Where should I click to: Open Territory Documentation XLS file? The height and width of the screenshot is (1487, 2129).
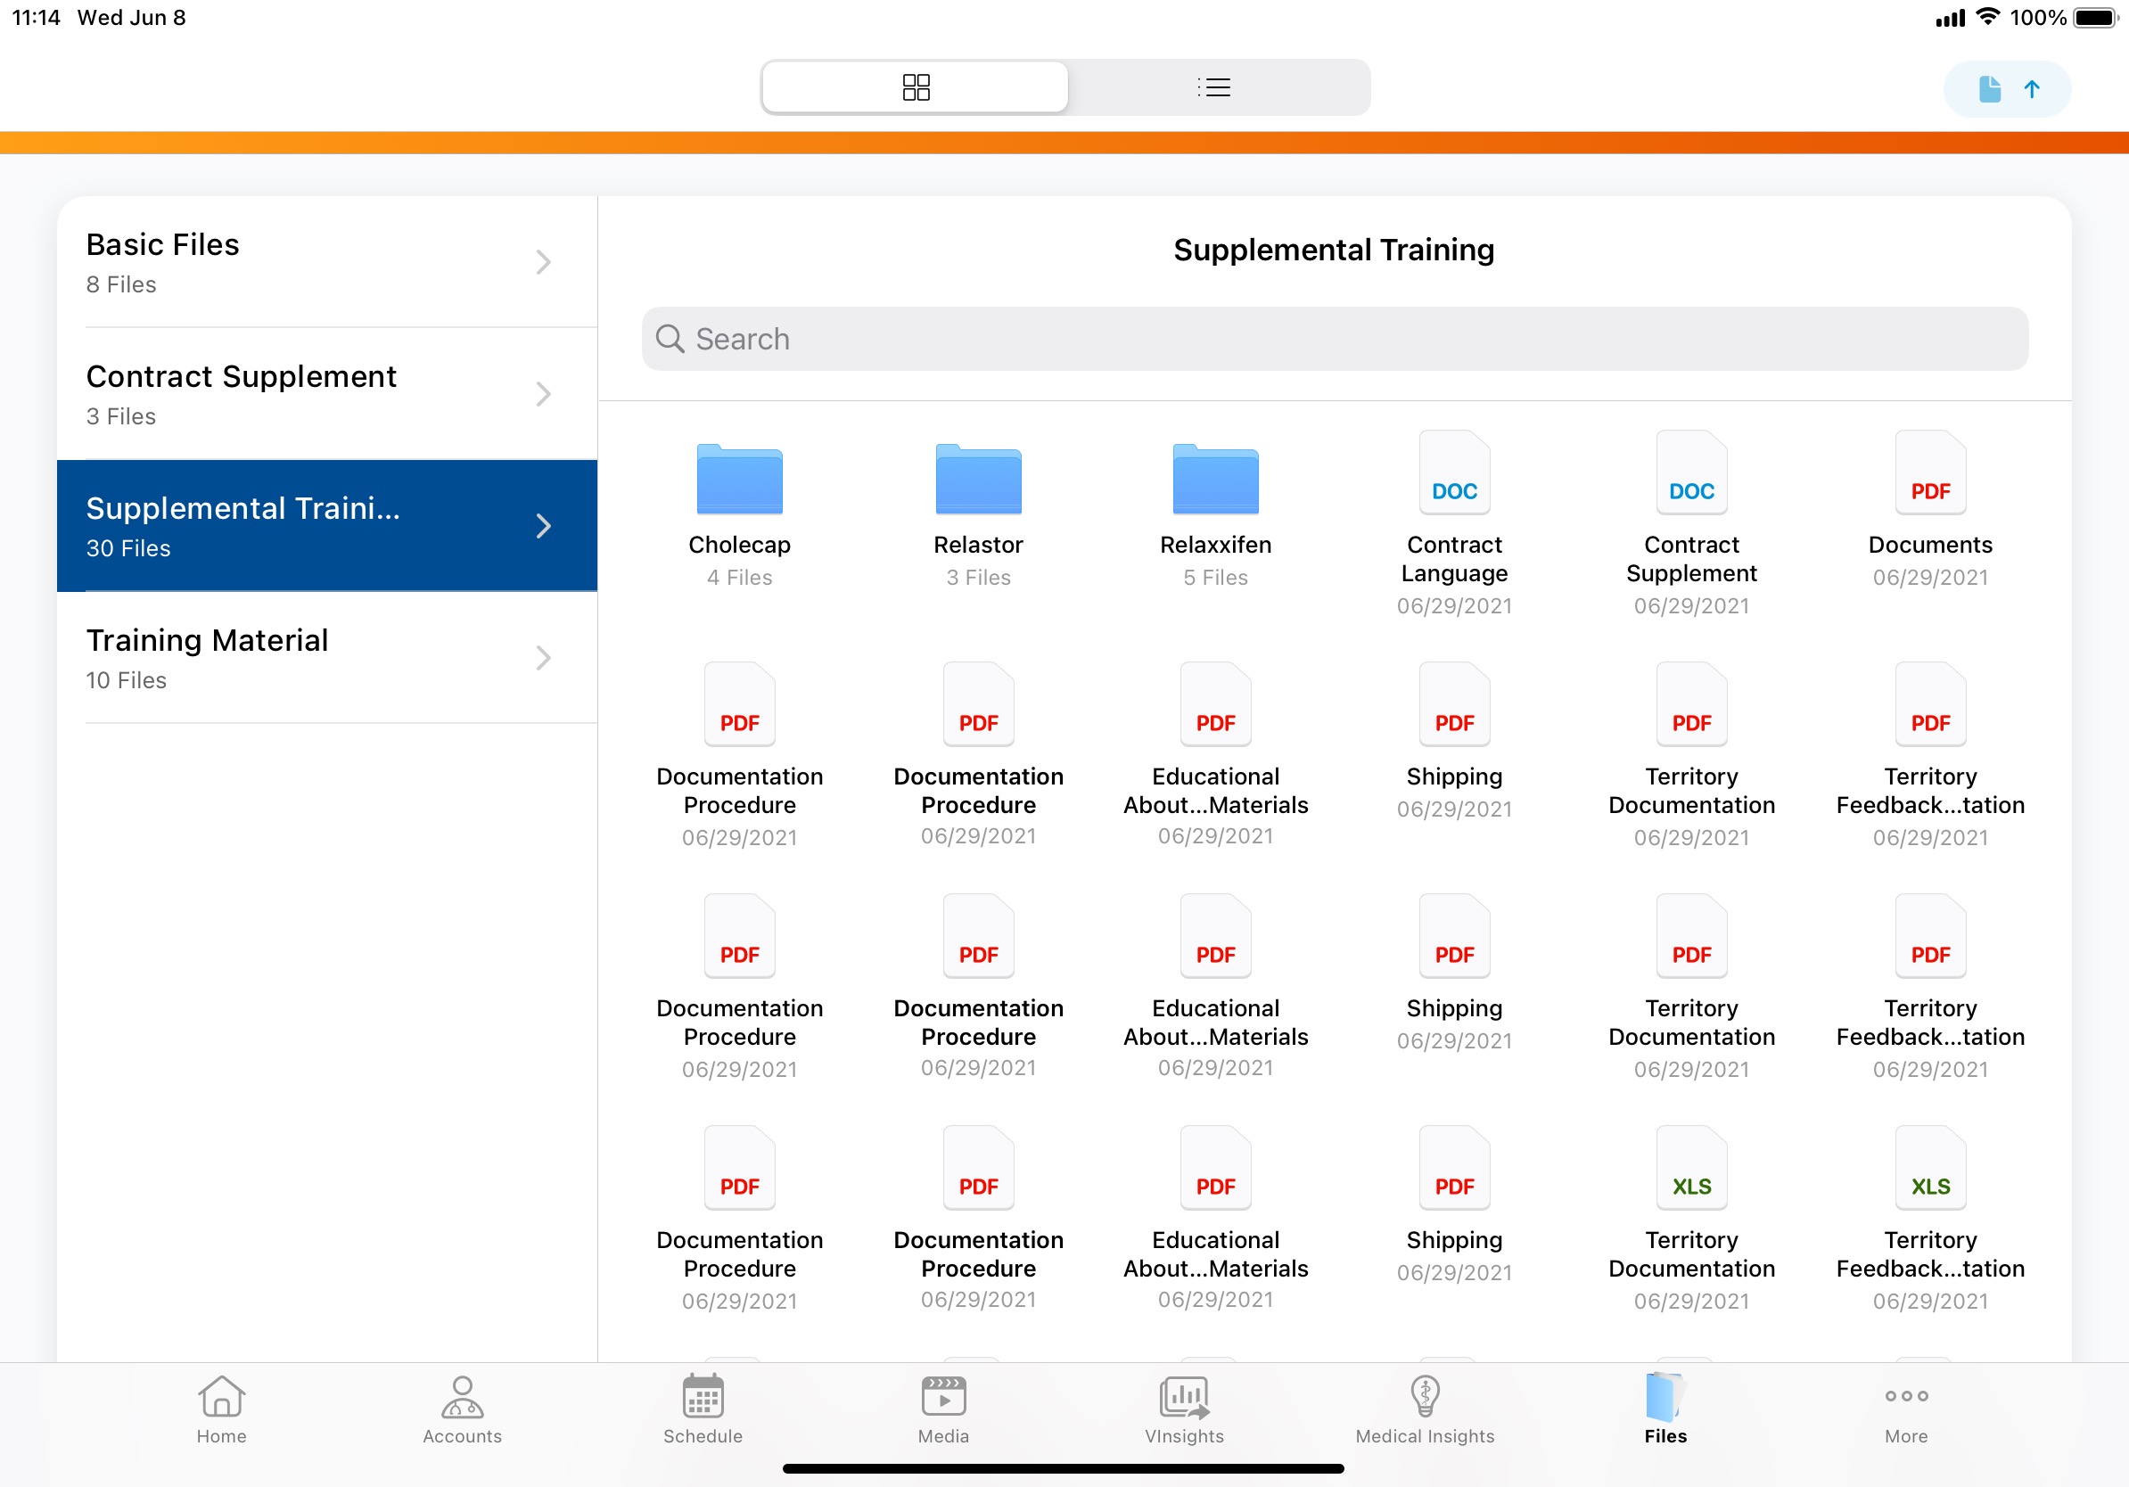pos(1690,1170)
